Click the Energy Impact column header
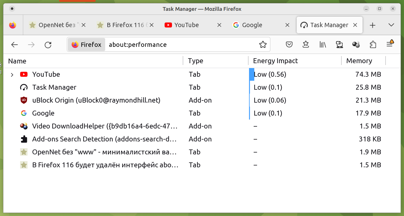The height and width of the screenshot is (216, 404). [275, 61]
